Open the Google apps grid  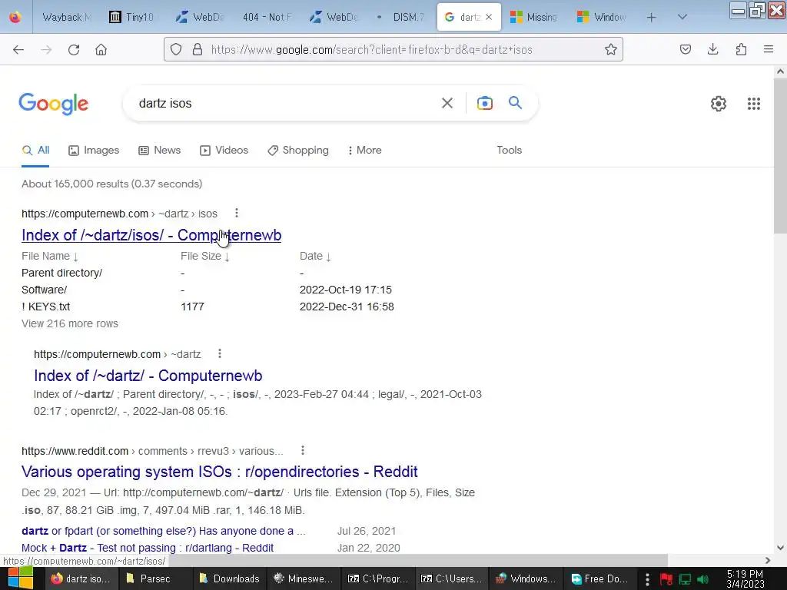pyautogui.click(x=753, y=104)
